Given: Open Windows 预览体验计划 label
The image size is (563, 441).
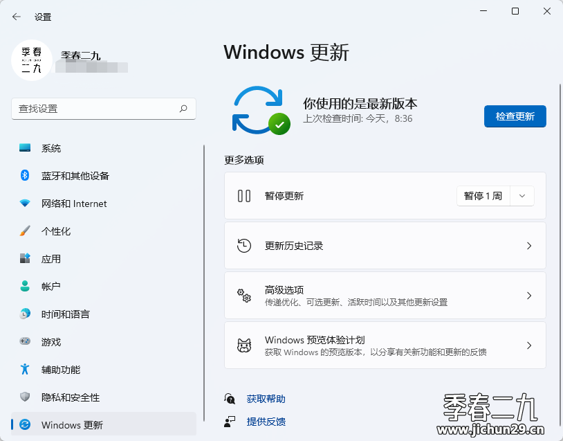Looking at the screenshot, I should coord(315,340).
